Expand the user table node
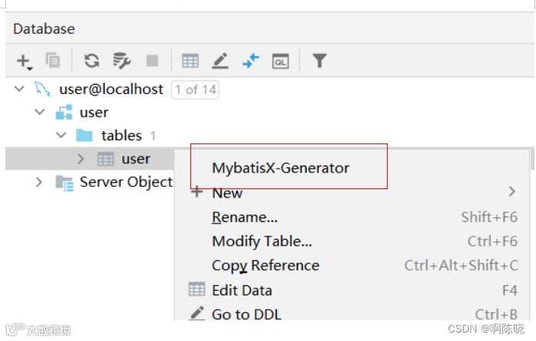This screenshot has height=341, width=536. click(x=81, y=159)
